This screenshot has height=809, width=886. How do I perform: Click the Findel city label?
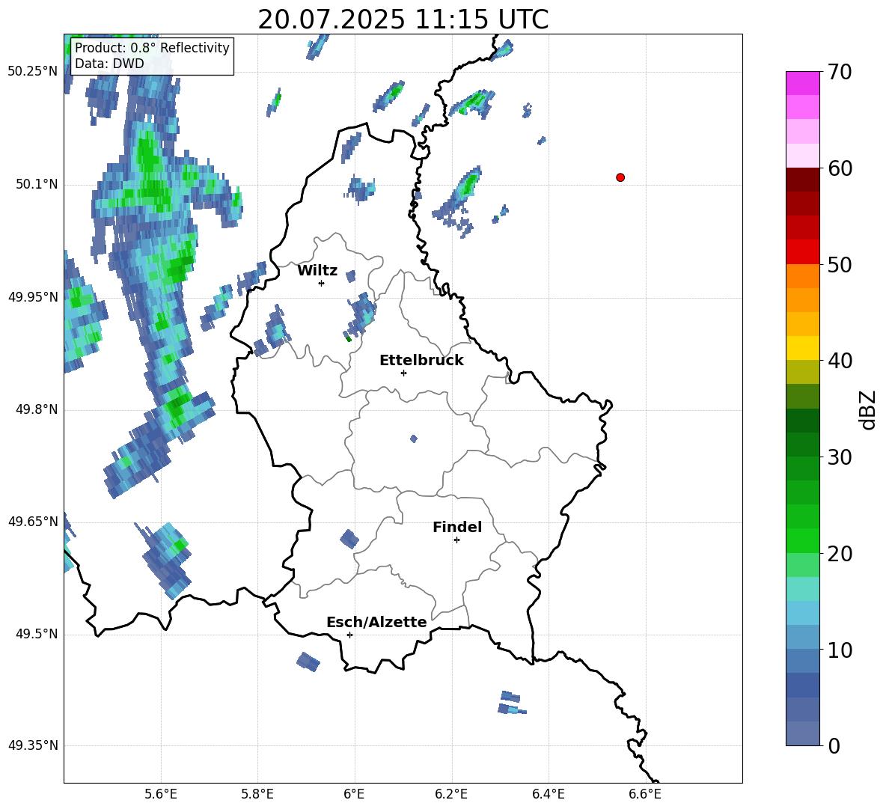click(x=457, y=527)
